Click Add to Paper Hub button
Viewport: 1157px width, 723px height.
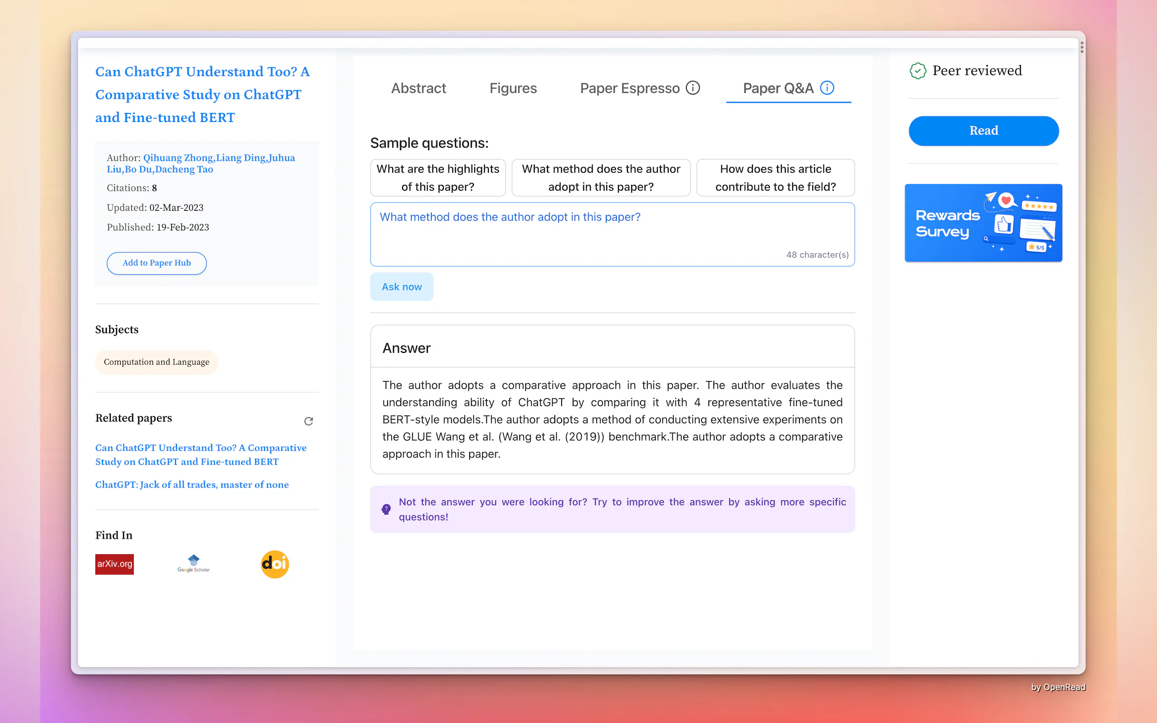(156, 263)
